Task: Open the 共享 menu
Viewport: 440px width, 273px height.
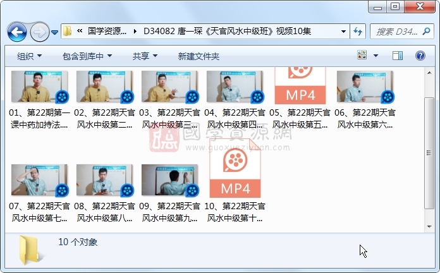Action: 145,56
